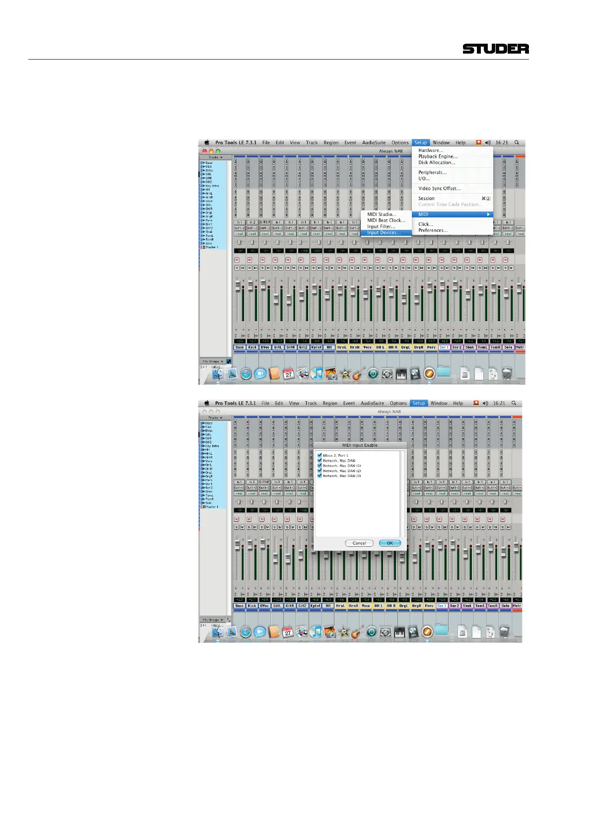Toggle Network, Mac DAW (2) checkbox
The height and width of the screenshot is (836, 591).
[320, 471]
